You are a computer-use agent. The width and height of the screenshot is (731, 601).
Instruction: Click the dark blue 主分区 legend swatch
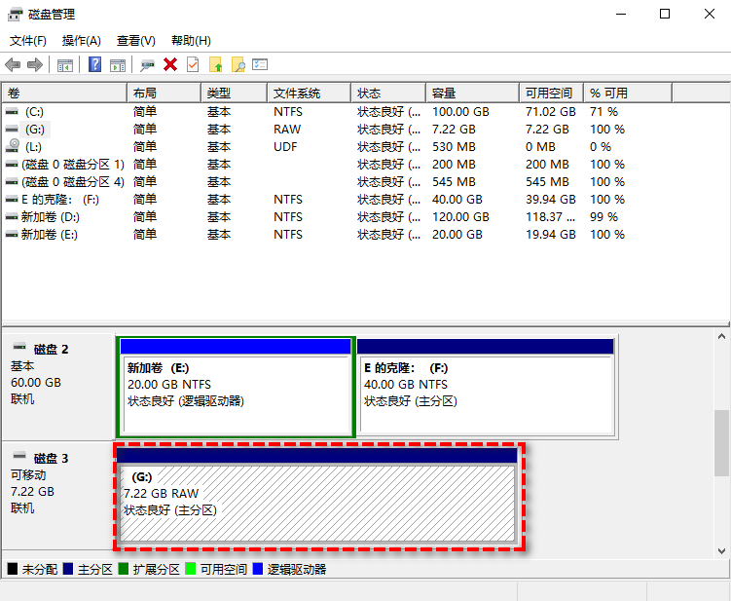pyautogui.click(x=68, y=569)
